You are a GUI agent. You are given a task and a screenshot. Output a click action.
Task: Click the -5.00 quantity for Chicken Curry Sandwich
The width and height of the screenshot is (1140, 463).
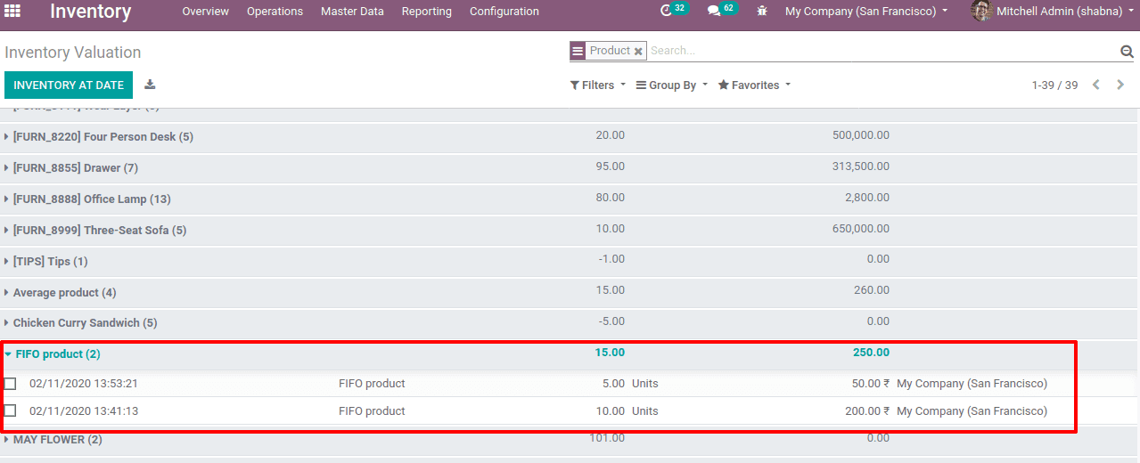pyautogui.click(x=611, y=321)
